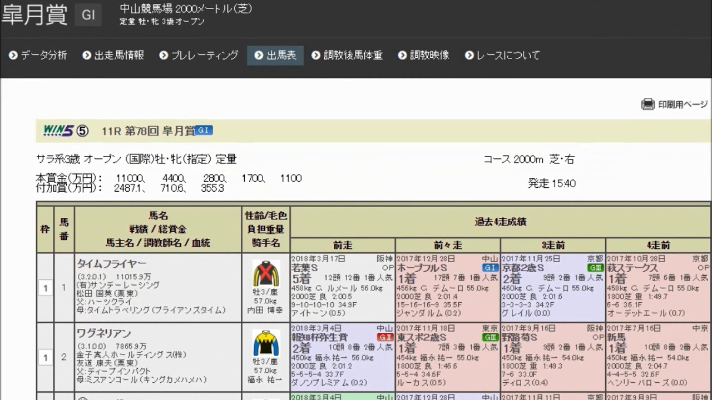The image size is (712, 400).
Task: Click the GIII badge on 東スポ2歳S
Action: (489, 337)
